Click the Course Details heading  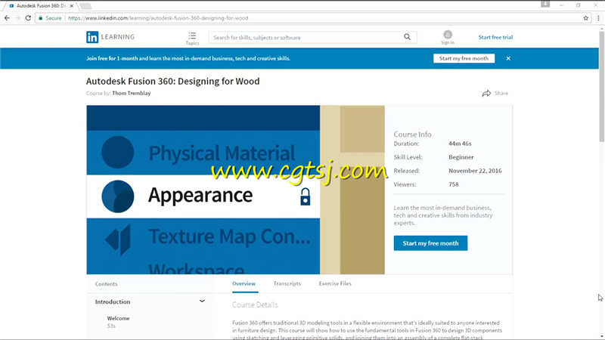pyautogui.click(x=255, y=304)
